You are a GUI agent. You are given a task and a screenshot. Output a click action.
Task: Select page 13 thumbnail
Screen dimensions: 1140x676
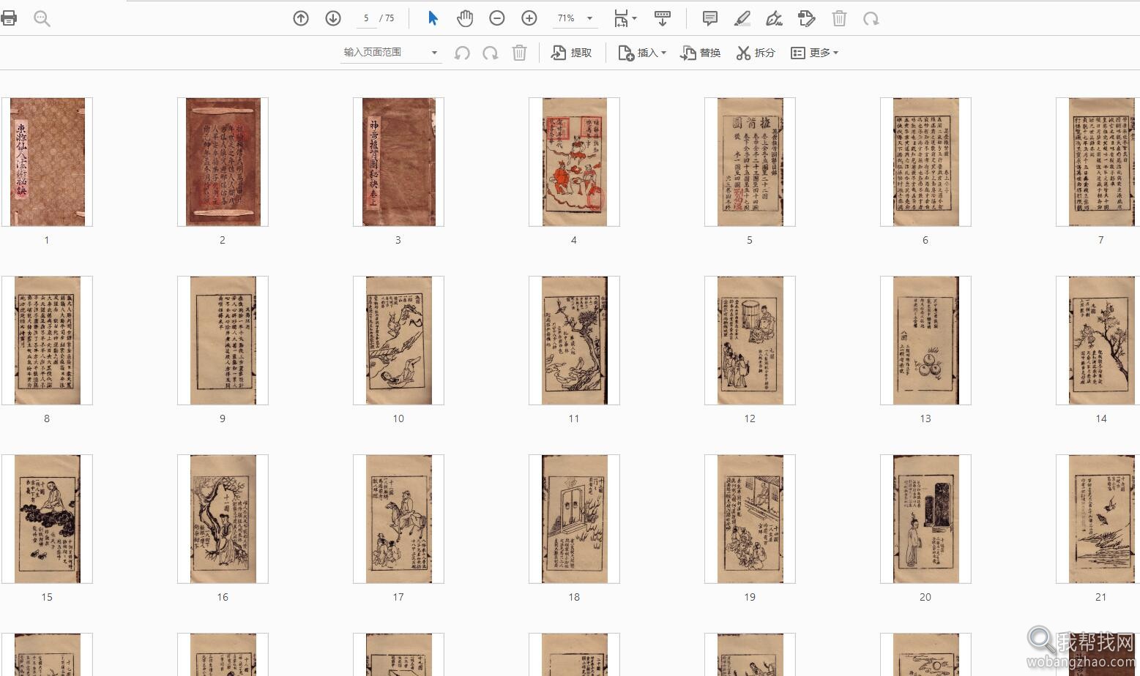click(x=925, y=340)
